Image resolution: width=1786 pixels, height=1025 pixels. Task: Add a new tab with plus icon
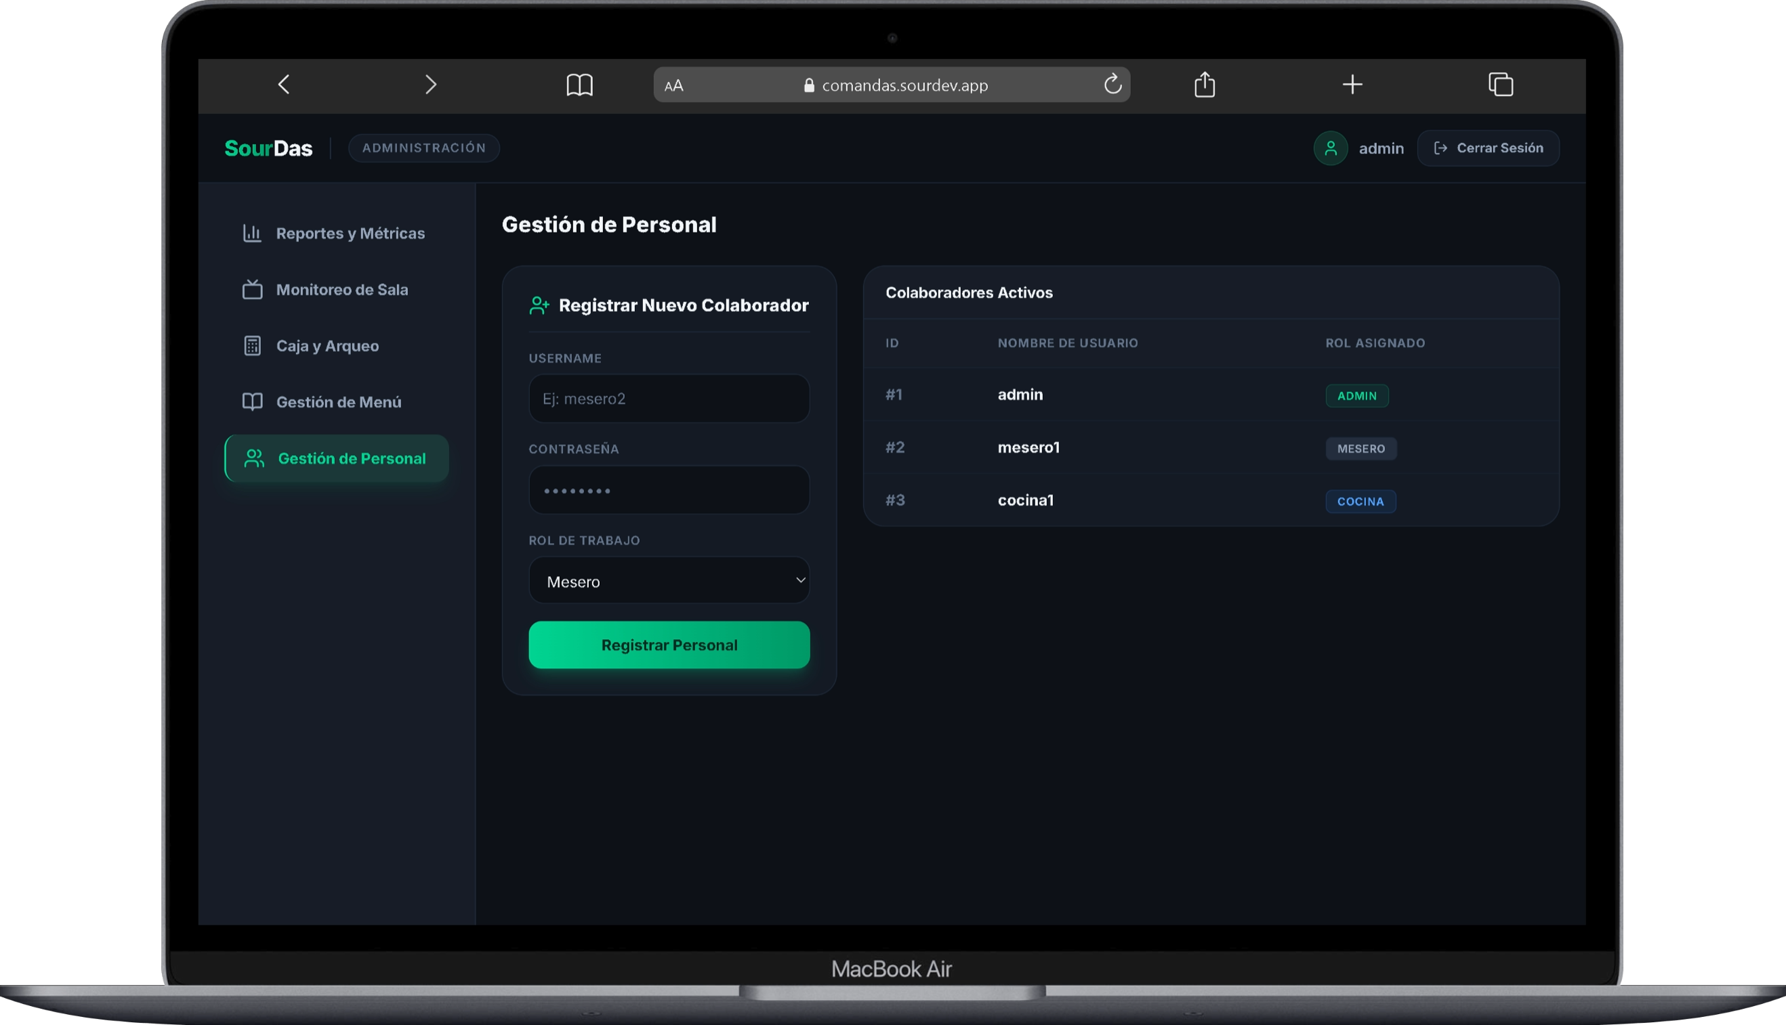(x=1352, y=85)
